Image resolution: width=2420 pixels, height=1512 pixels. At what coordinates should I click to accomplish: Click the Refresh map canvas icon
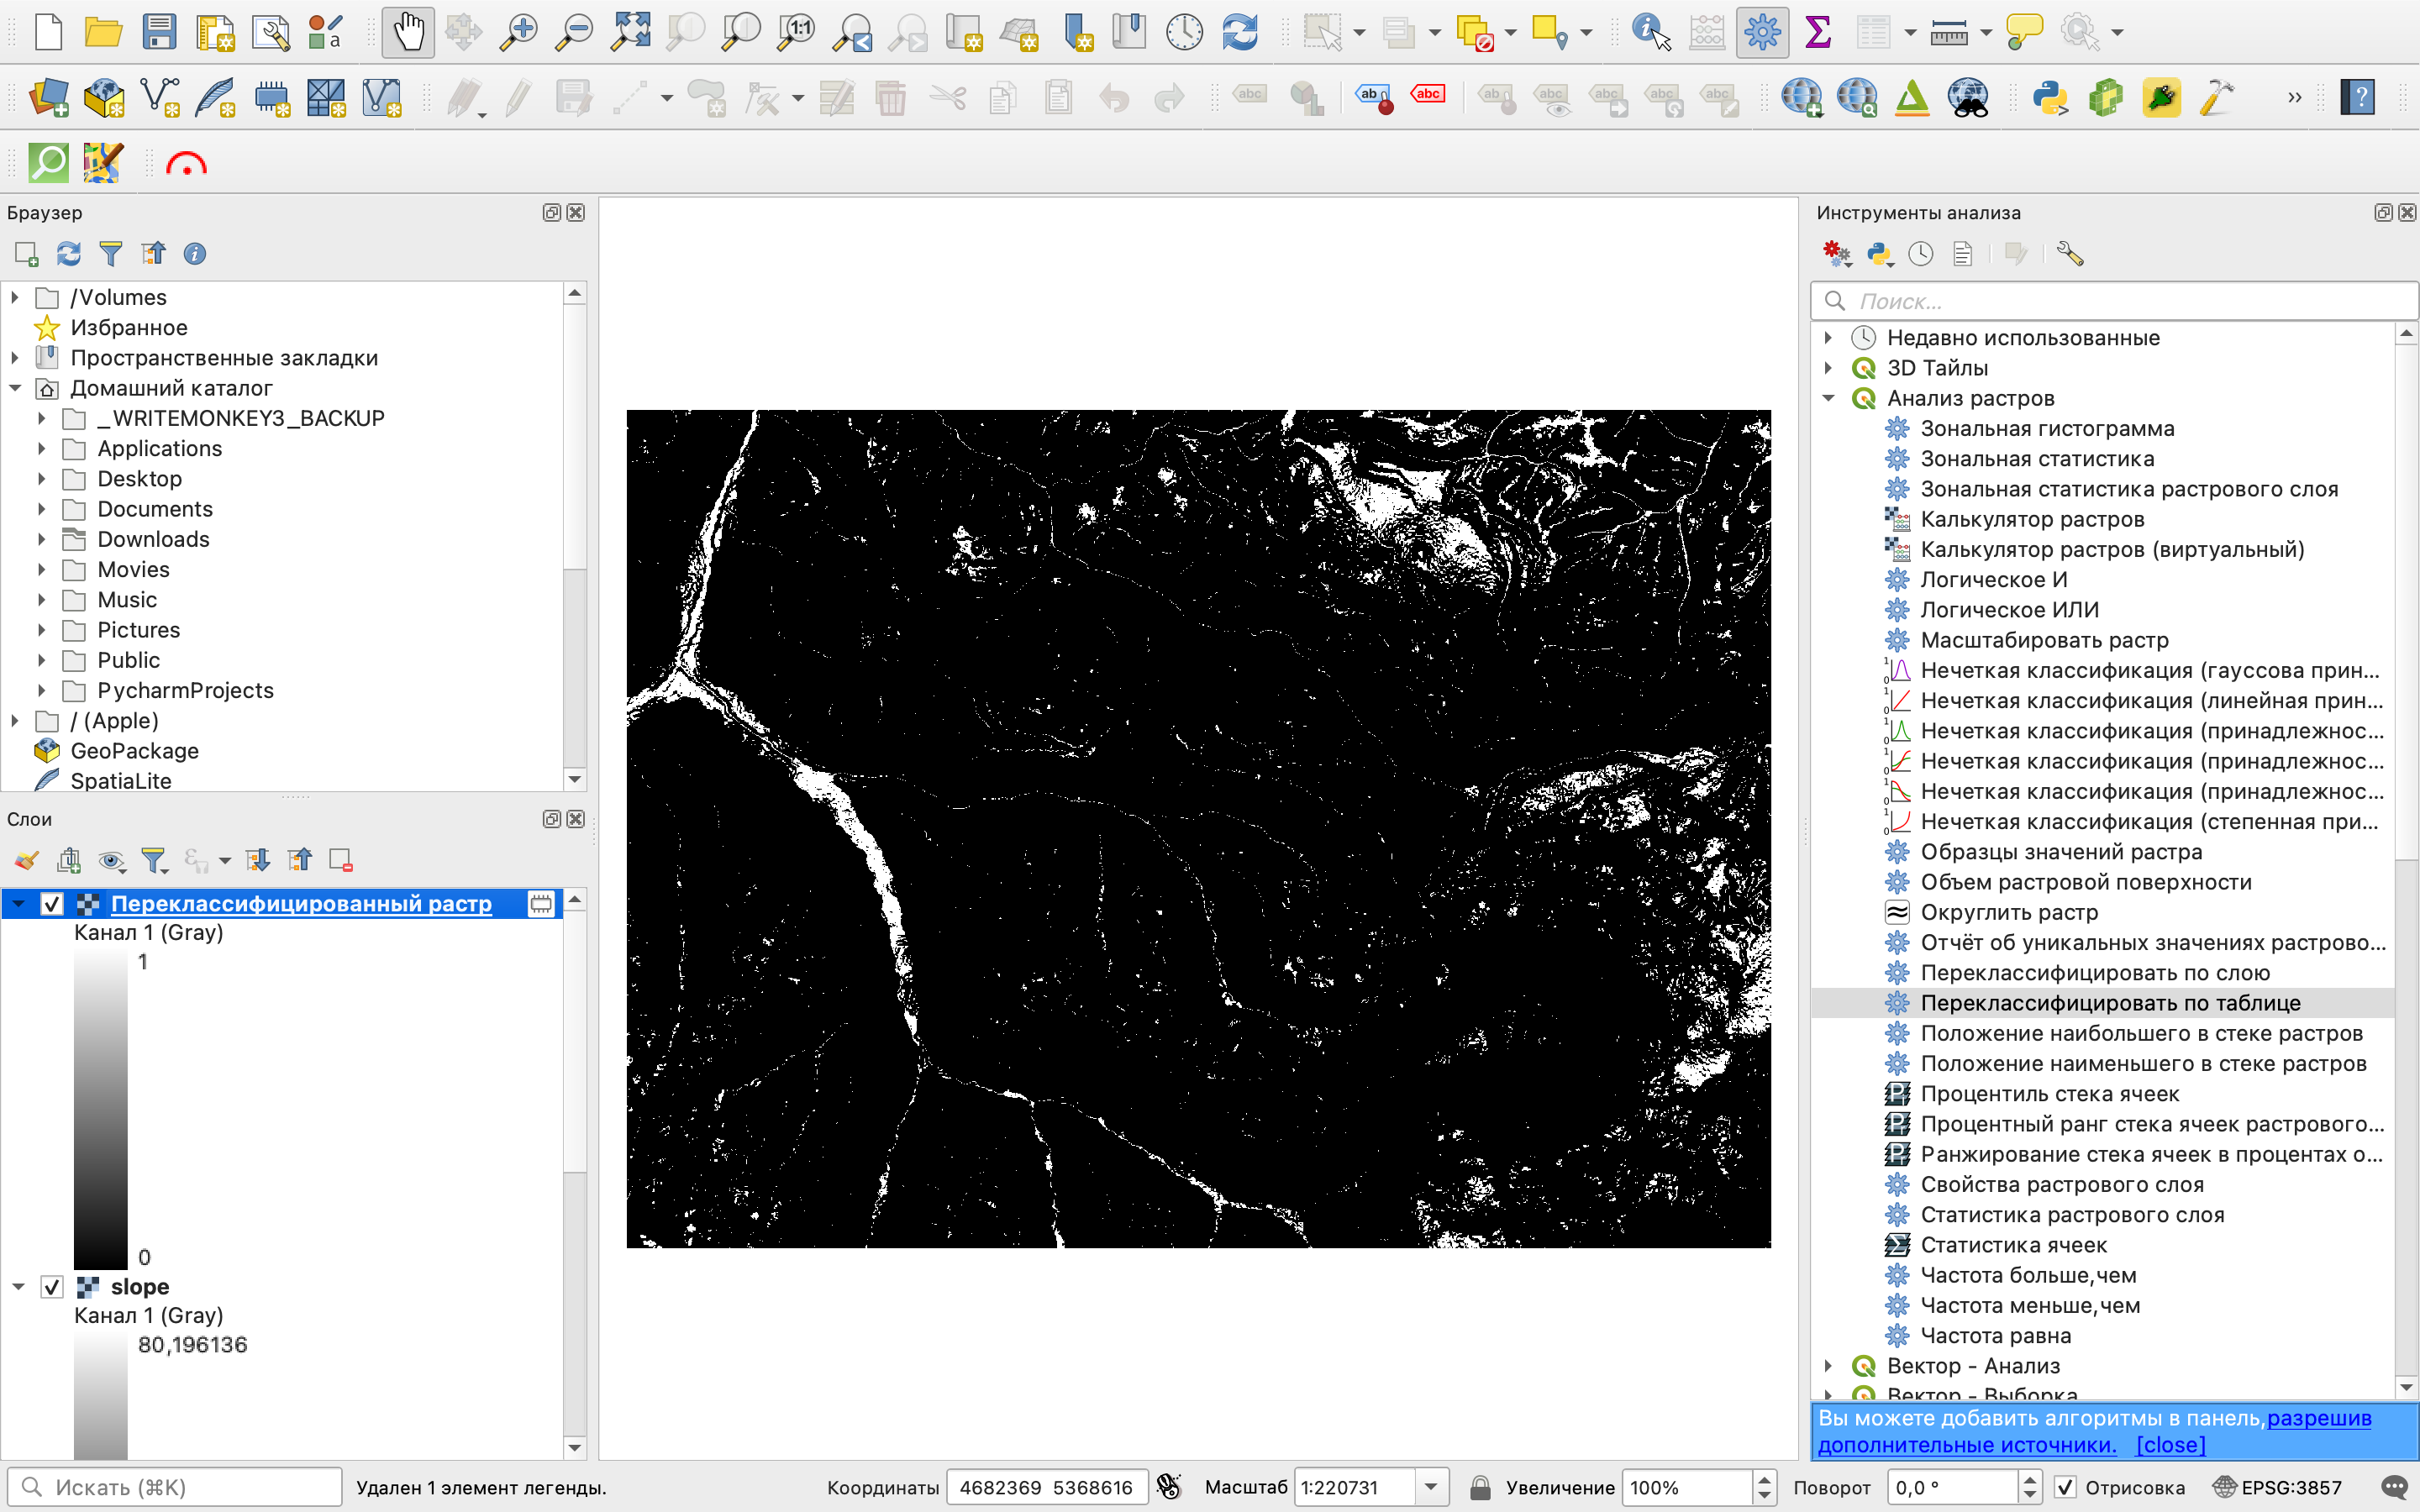[x=1240, y=32]
